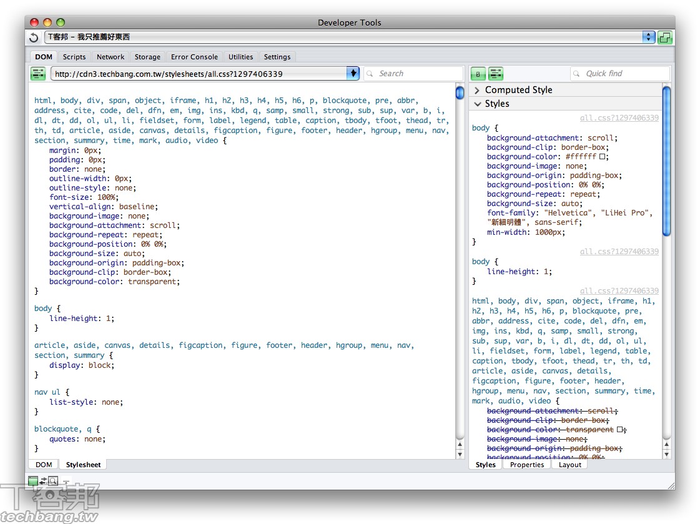
Task: Open the page selector dropdown for T客邦
Action: [649, 37]
